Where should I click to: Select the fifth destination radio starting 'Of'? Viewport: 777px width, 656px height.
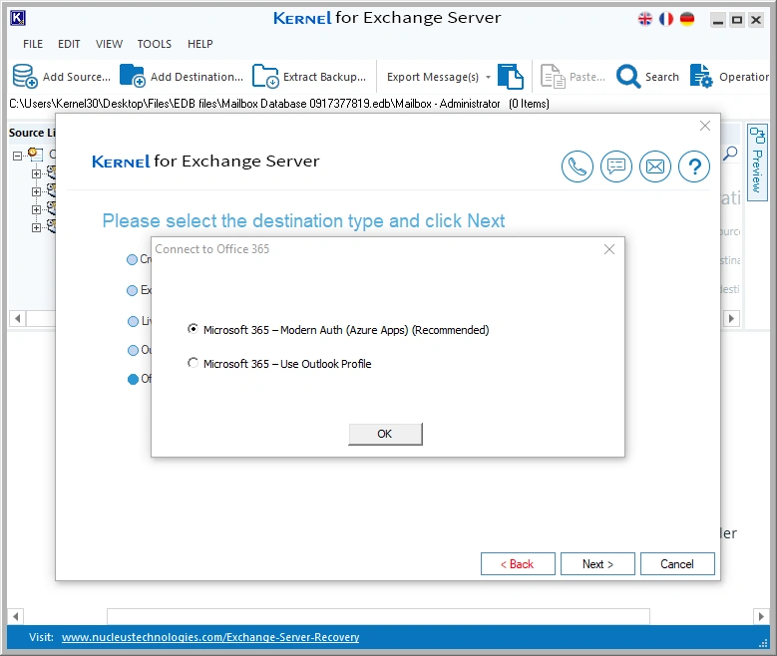tap(133, 379)
